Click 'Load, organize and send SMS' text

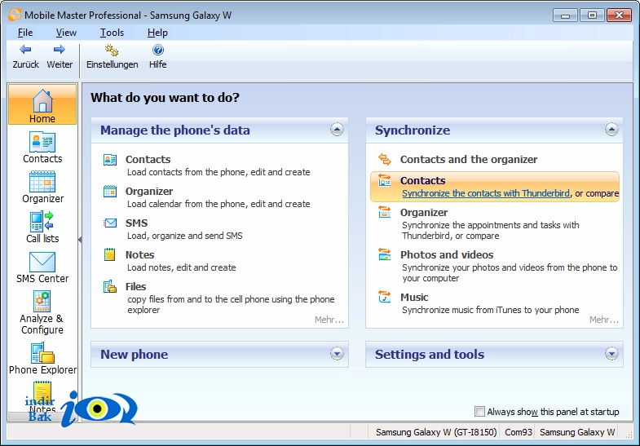point(184,236)
